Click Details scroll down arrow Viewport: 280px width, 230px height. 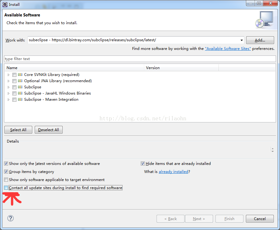pos(273,152)
